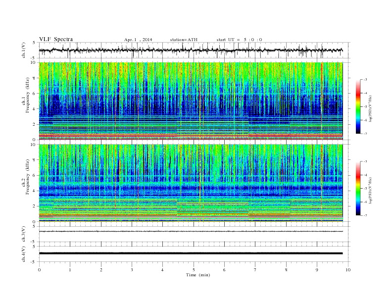This screenshot has height=303, width=392.
Task: Click the "6" kHz tick of ch.2 spectrogram
Action: click(34, 175)
